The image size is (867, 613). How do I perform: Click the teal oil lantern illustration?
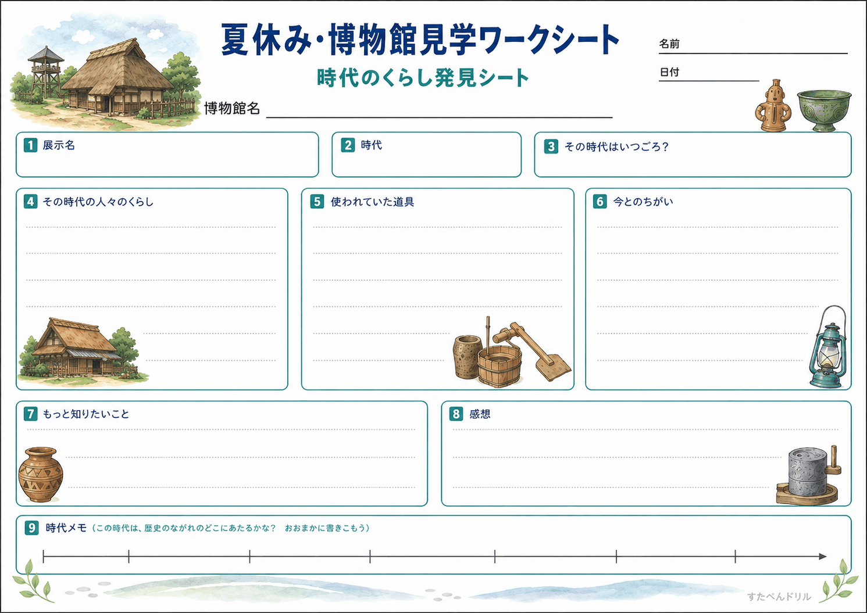tap(828, 347)
